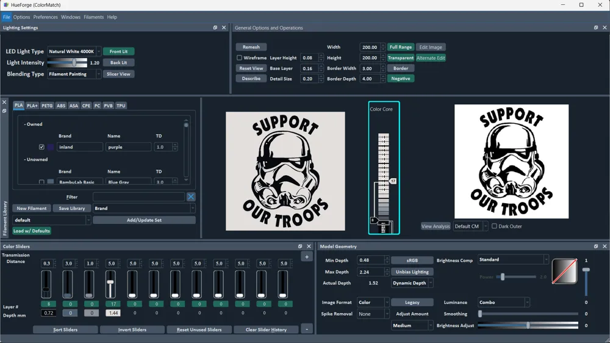The image size is (610, 343).
Task: Open the Blending Type dropdown
Action: coord(74,74)
